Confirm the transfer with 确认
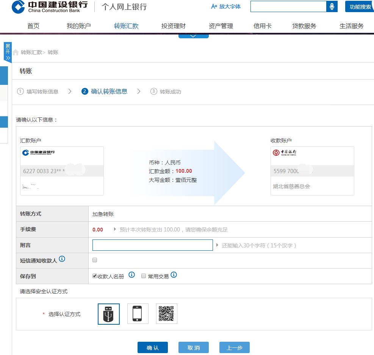The image size is (374, 355). tap(152, 347)
